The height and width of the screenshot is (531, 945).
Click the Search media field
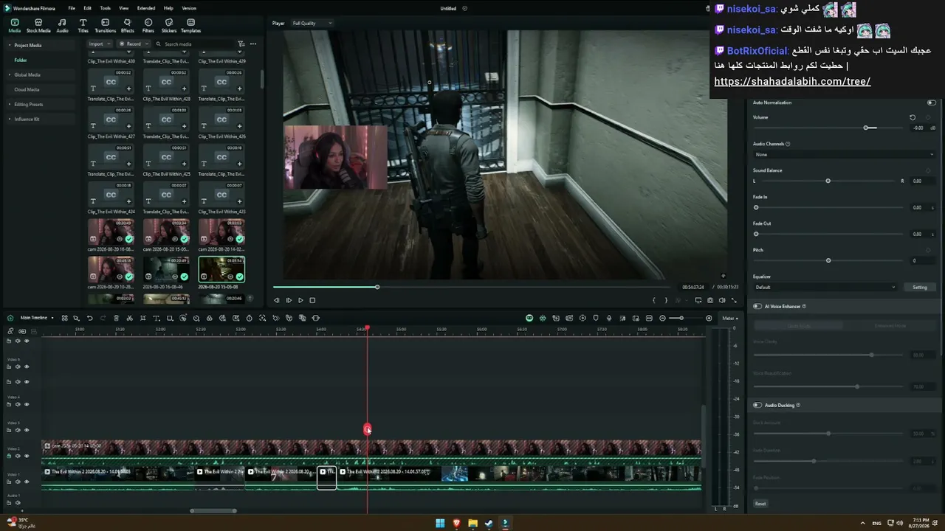(x=196, y=44)
